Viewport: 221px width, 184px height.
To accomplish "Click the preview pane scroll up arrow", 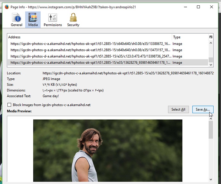I will (x=211, y=119).
